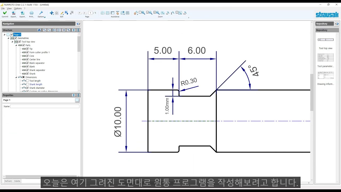
Task: Toggle the Tool top view checkbox in tree
Action: 19,42
